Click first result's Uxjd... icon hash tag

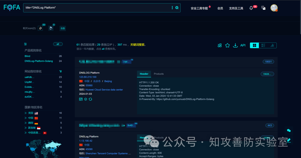tap(127, 62)
